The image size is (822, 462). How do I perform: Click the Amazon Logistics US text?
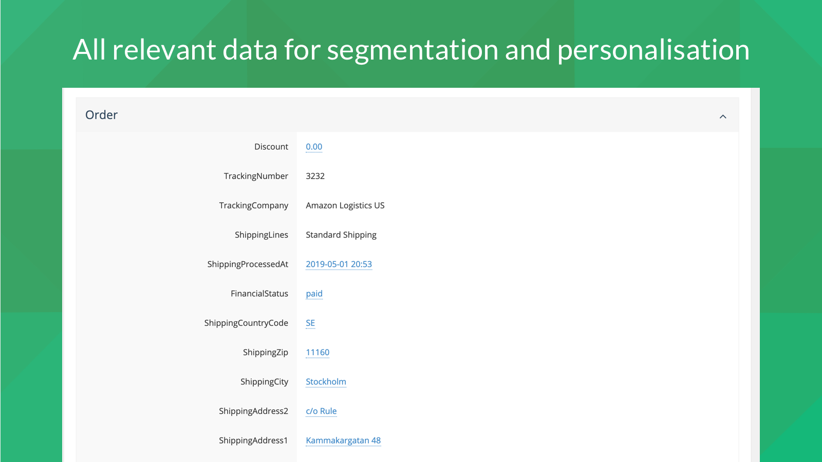click(345, 205)
